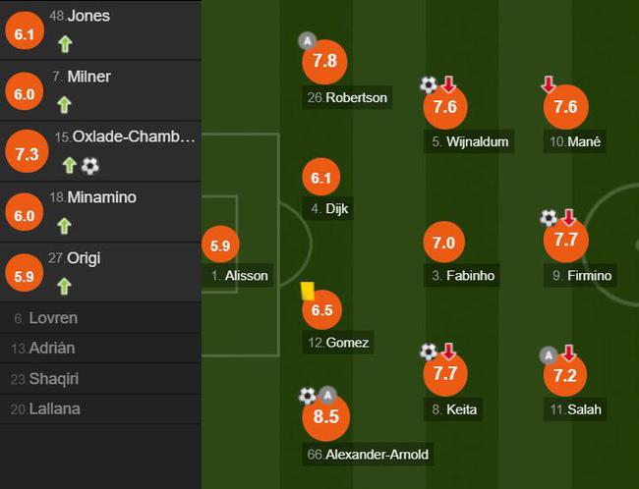Select Alisson's 5.9 rating circle on pitch
The image size is (639, 489).
(x=220, y=245)
